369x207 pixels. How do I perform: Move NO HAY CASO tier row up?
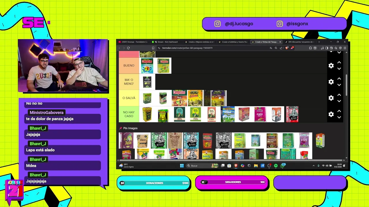click(x=339, y=111)
